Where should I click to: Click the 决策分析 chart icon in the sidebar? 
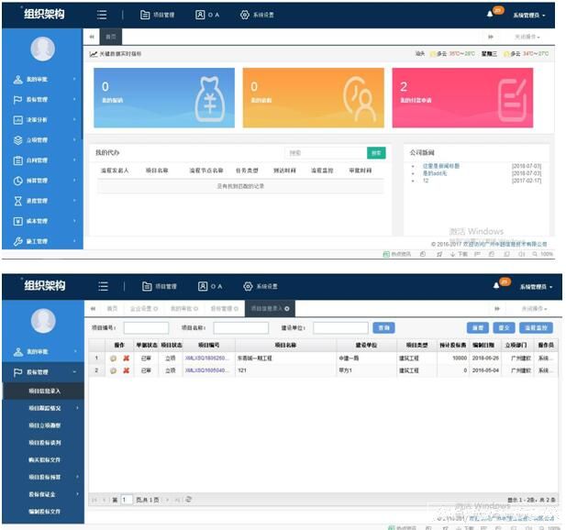coord(17,120)
